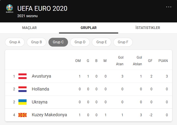The width and height of the screenshot is (177, 125).
Task: Click the Ukraine flag icon
Action: click(x=22, y=102)
